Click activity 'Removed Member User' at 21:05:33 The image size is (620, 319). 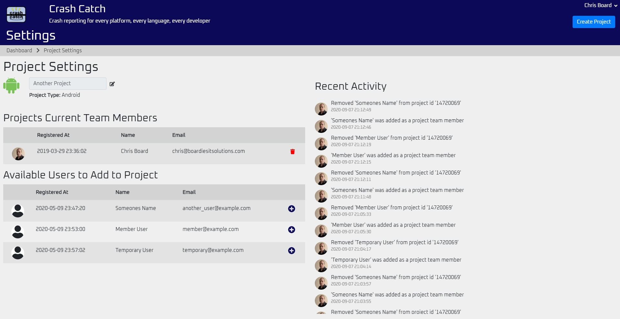392,210
